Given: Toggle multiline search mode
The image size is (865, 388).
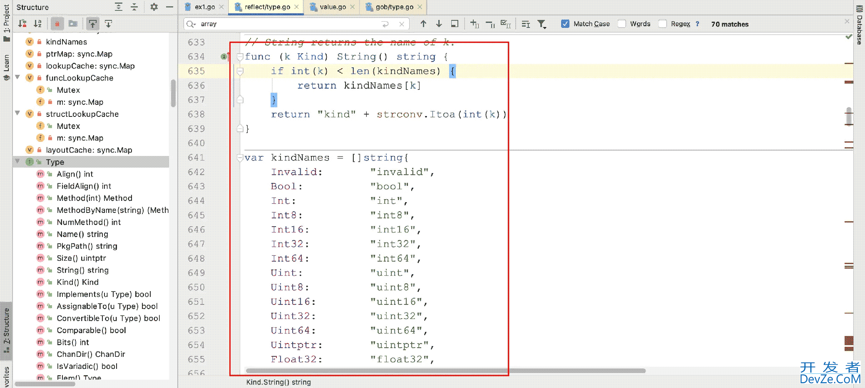Looking at the screenshot, I should click(x=526, y=24).
